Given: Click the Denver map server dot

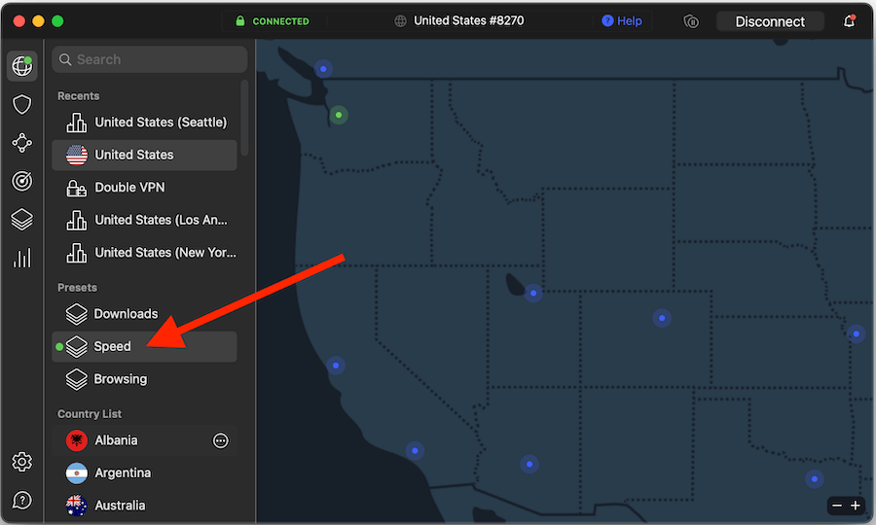Looking at the screenshot, I should [x=662, y=318].
